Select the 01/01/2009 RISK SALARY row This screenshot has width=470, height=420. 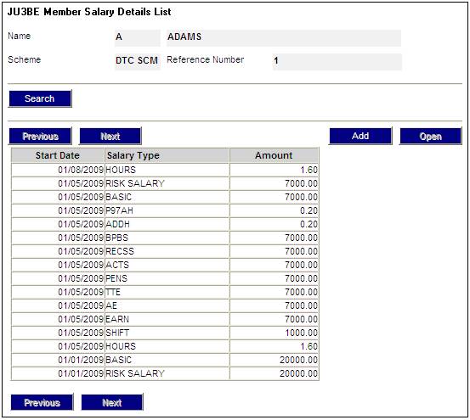(165, 373)
